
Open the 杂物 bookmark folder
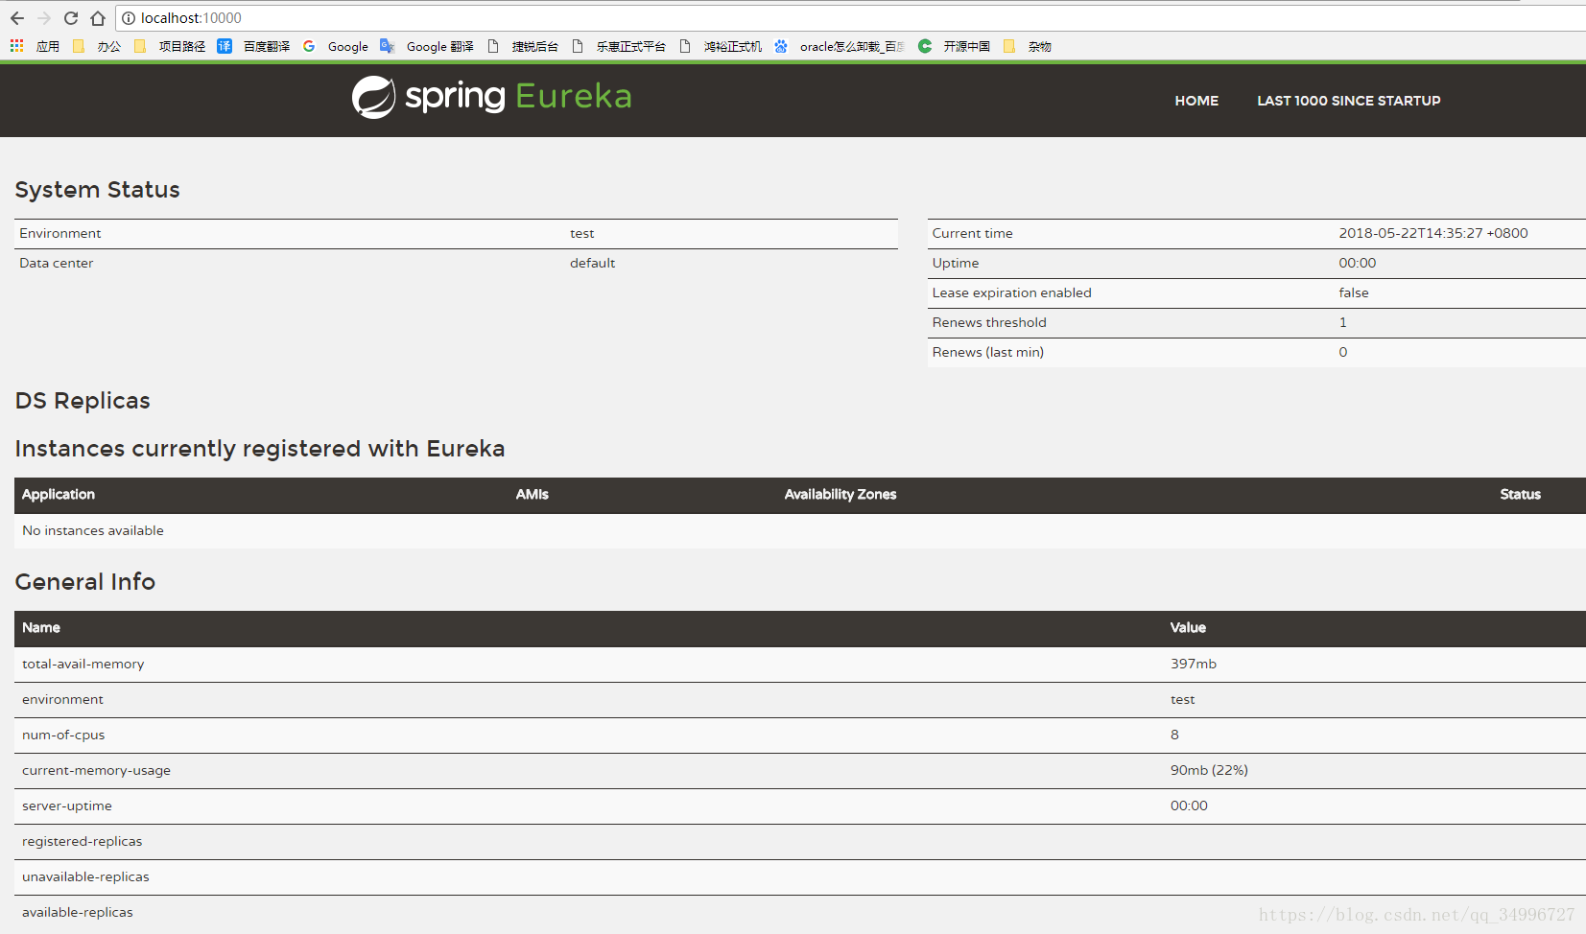pyautogui.click(x=1028, y=46)
